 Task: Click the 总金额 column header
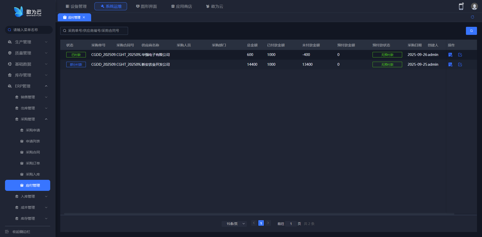(252, 45)
